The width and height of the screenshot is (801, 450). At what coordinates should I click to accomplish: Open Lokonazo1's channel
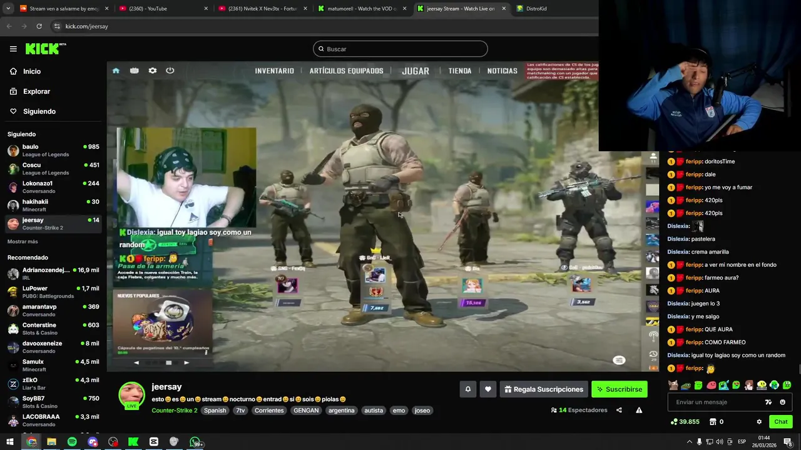53,187
